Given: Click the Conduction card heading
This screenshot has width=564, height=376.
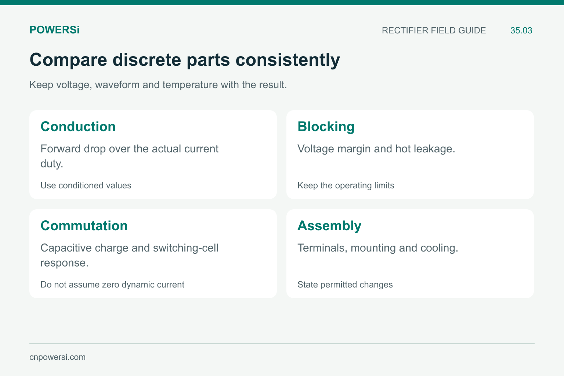Looking at the screenshot, I should [78, 126].
